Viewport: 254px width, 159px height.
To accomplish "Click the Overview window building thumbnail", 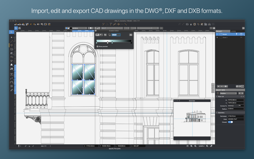I will (x=196, y=116).
